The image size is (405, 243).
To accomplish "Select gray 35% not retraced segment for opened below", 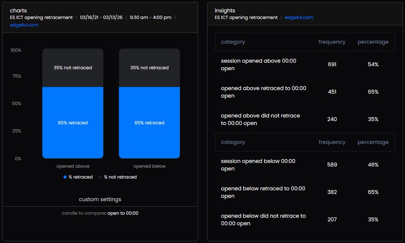I will (150, 68).
